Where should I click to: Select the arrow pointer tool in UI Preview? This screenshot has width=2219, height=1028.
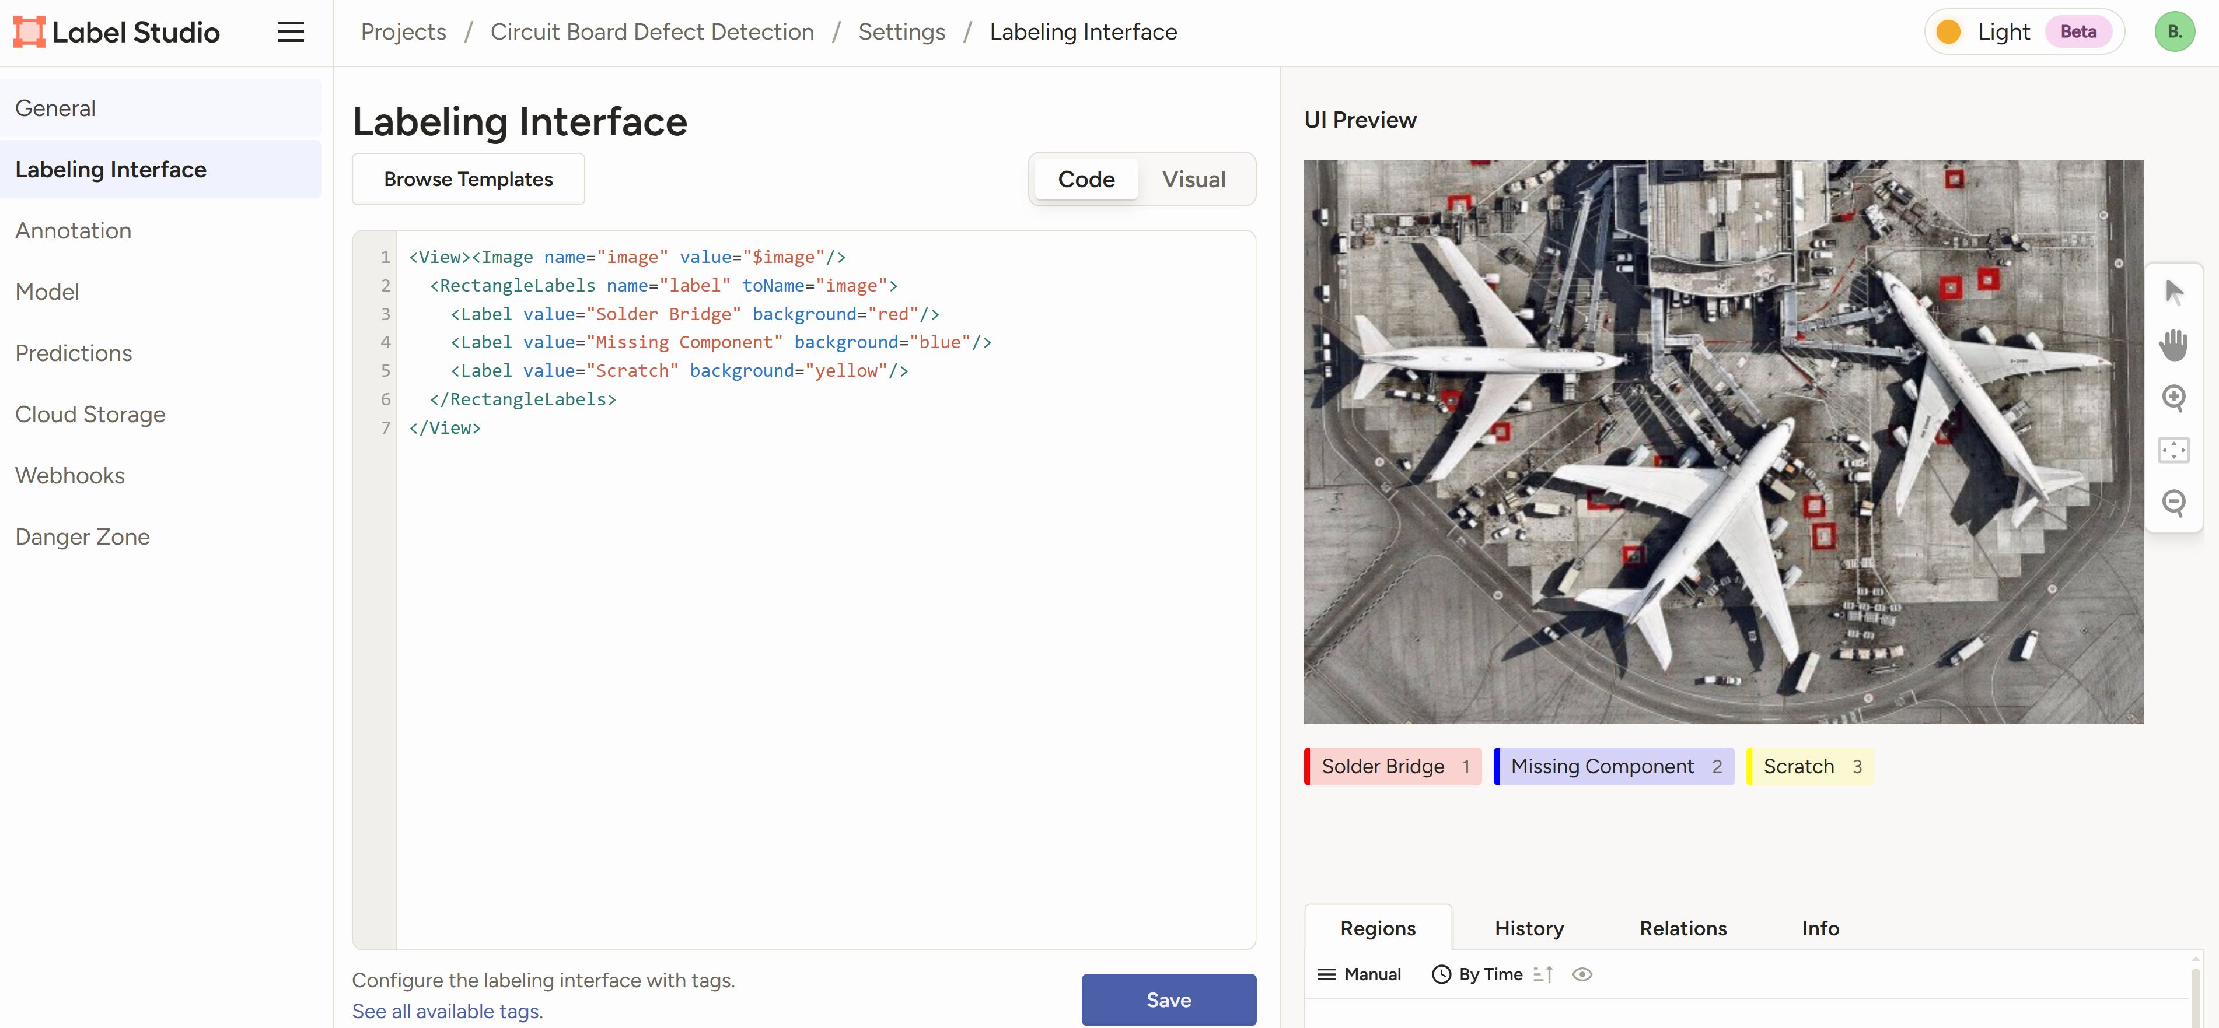point(2174,291)
